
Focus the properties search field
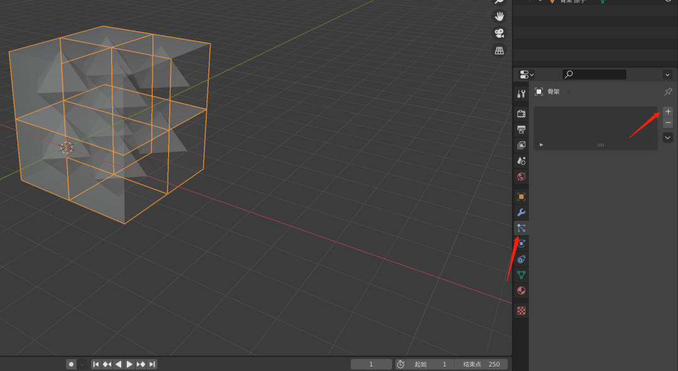[x=594, y=75]
